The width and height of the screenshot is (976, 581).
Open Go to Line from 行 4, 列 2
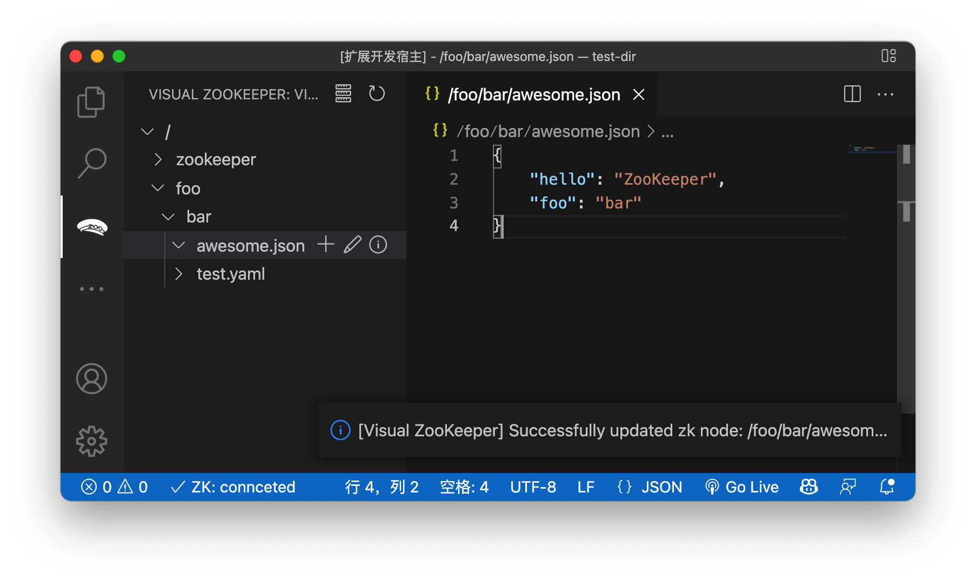pyautogui.click(x=382, y=487)
